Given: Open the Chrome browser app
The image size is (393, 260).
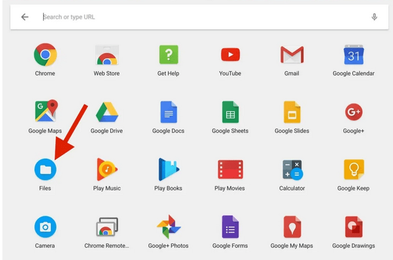Looking at the screenshot, I should click(46, 55).
